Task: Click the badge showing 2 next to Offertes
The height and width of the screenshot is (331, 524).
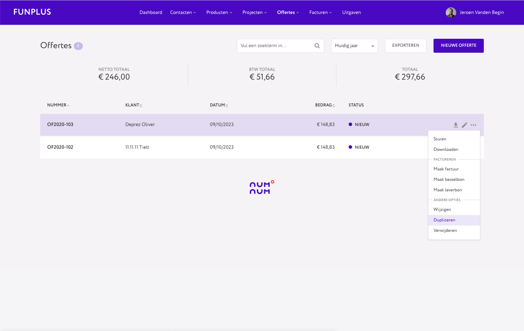Action: pos(78,46)
